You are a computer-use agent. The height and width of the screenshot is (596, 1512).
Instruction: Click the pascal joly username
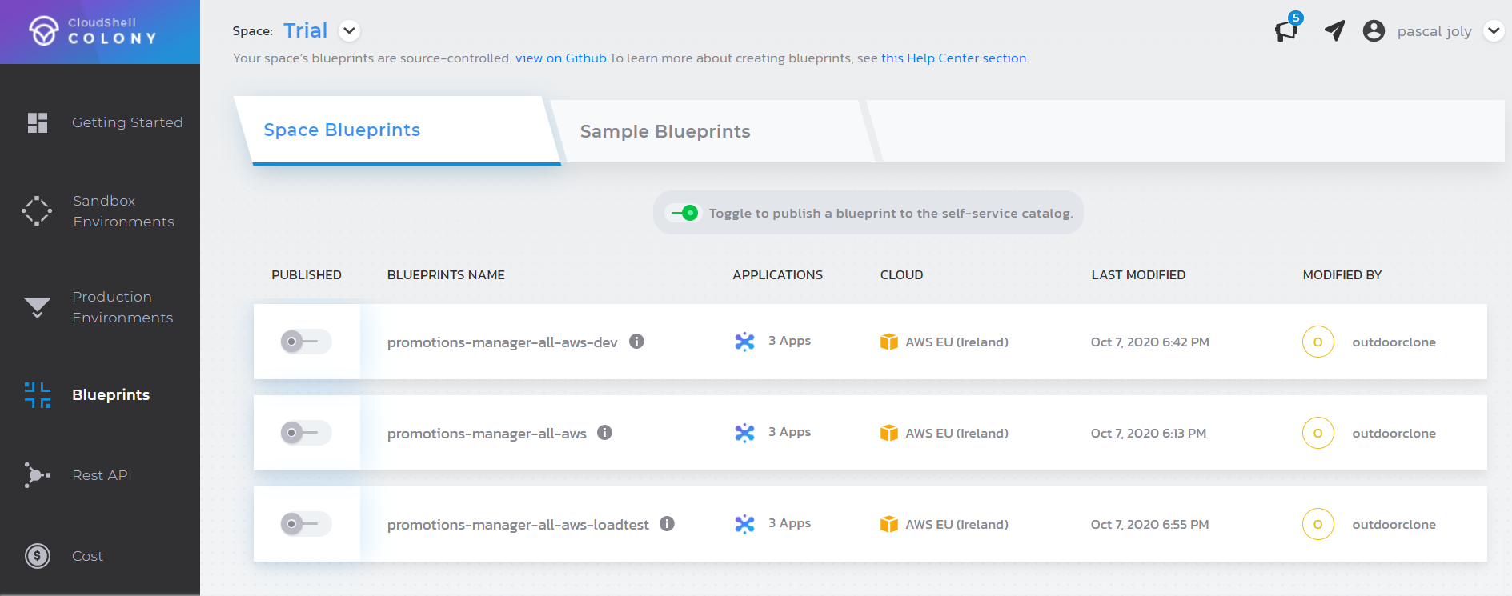pyautogui.click(x=1434, y=31)
